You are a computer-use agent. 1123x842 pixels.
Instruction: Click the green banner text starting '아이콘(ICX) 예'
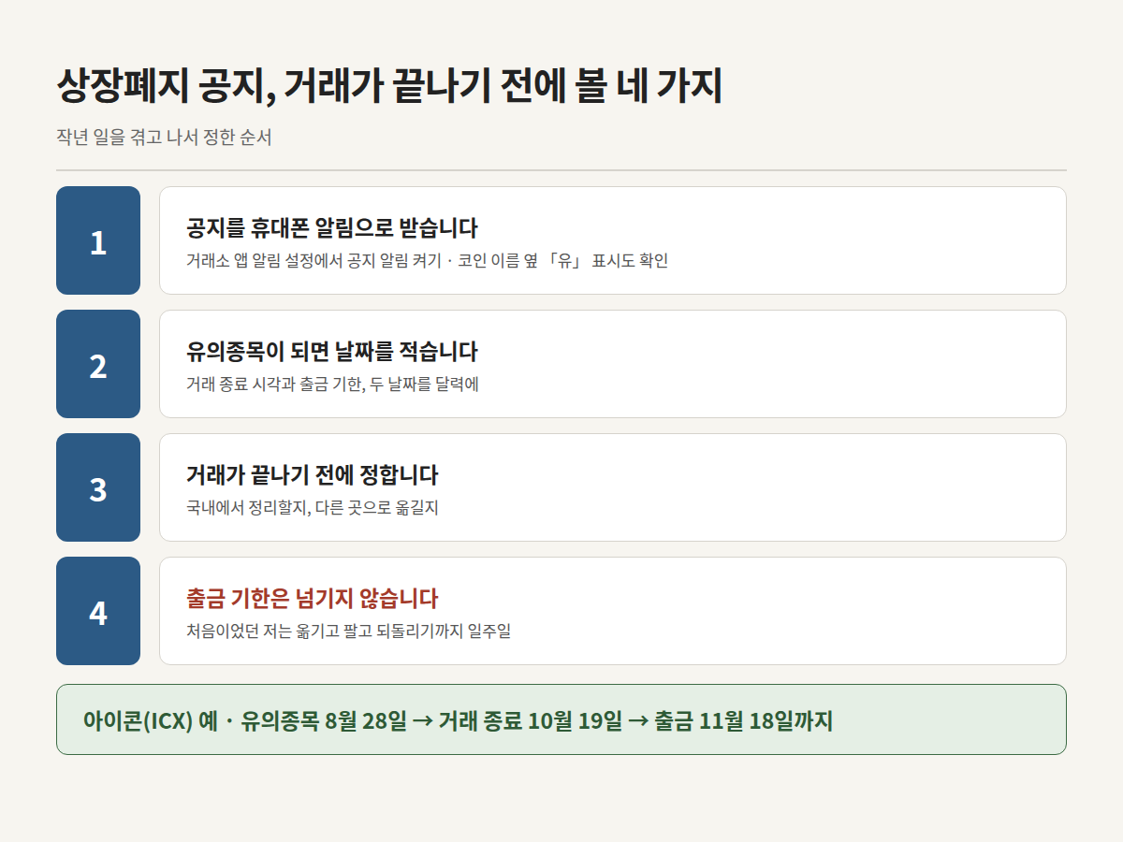[x=458, y=720]
